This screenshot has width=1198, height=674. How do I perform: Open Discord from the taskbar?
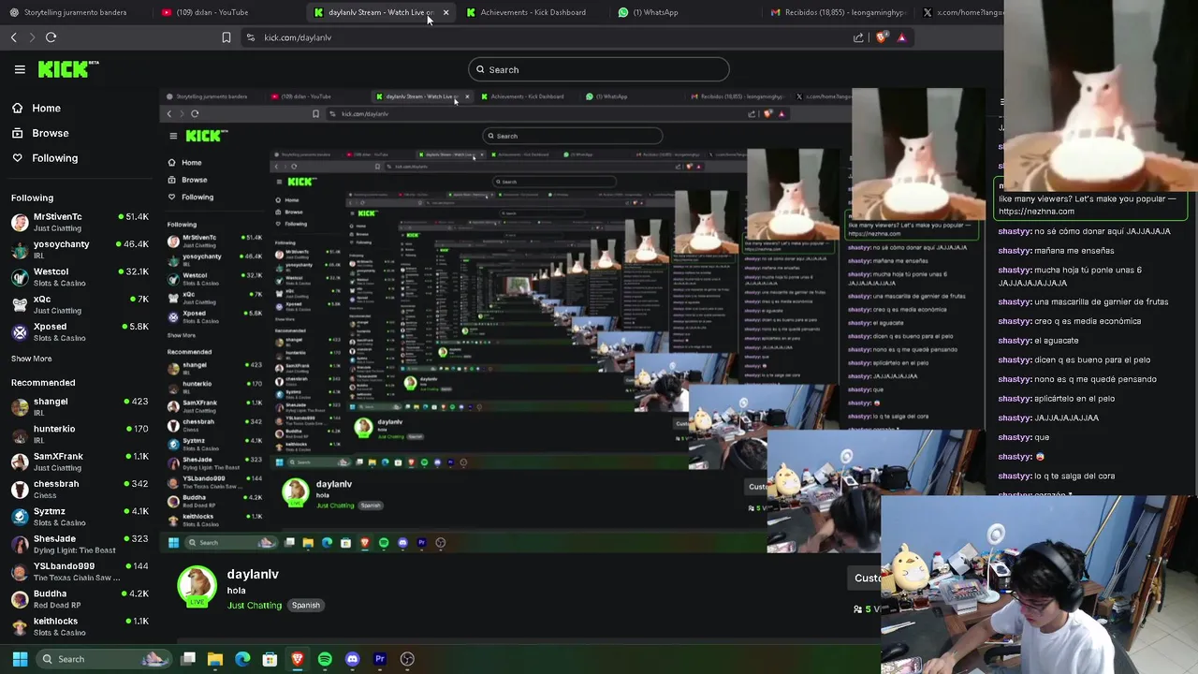pyautogui.click(x=352, y=659)
